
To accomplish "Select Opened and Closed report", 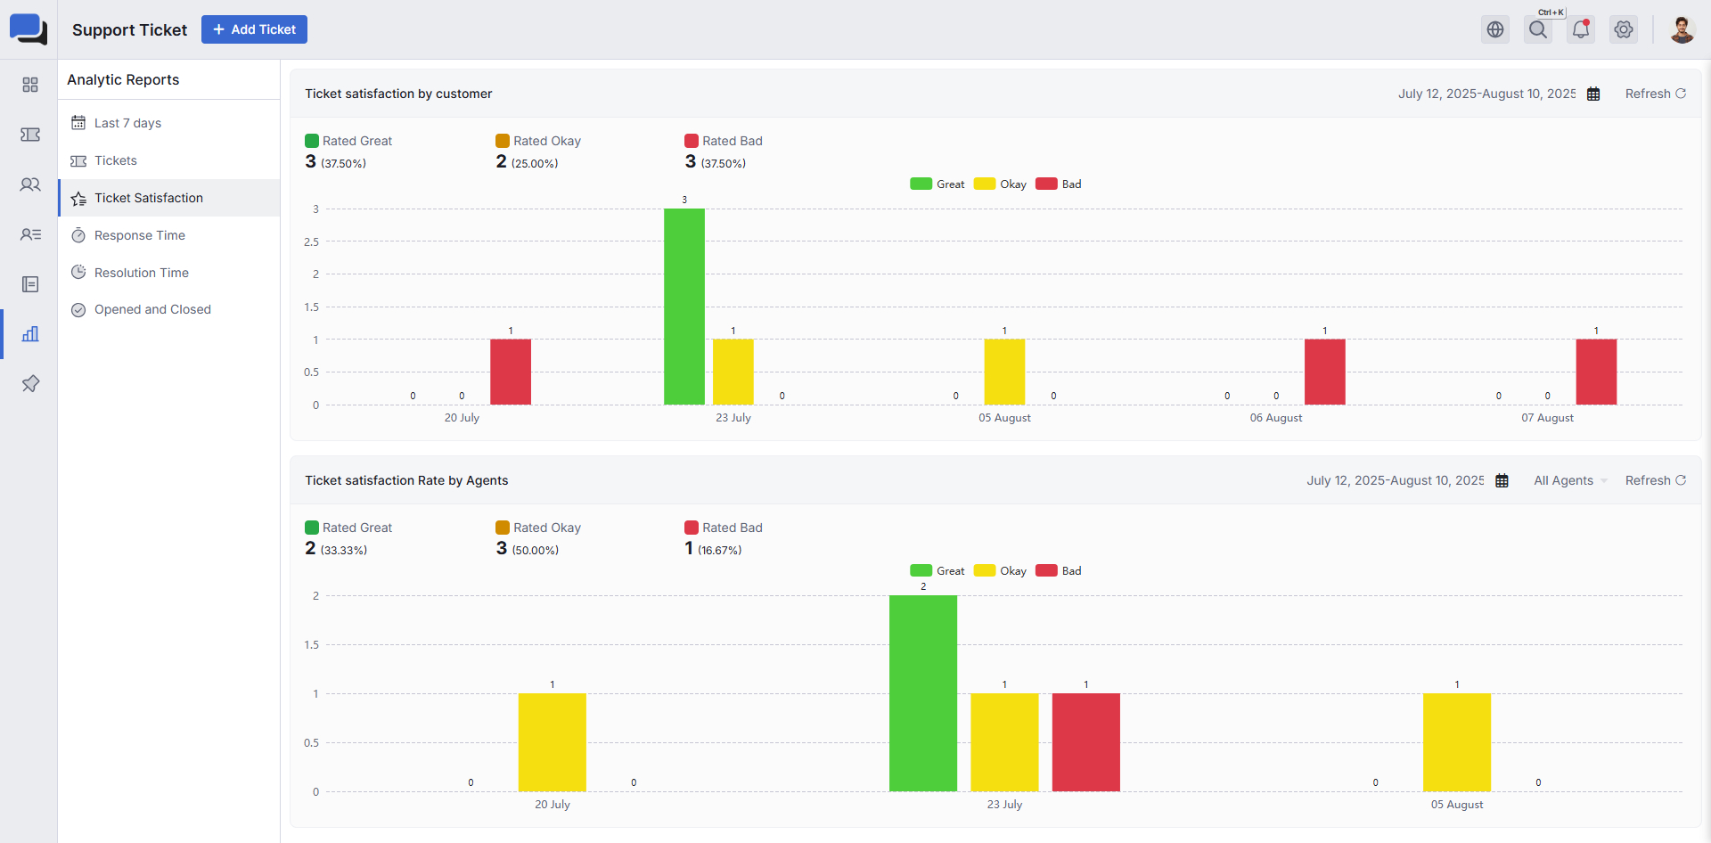I will 152,309.
